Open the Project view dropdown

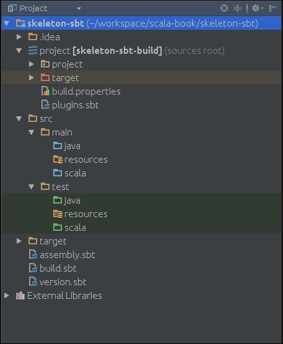(45, 8)
